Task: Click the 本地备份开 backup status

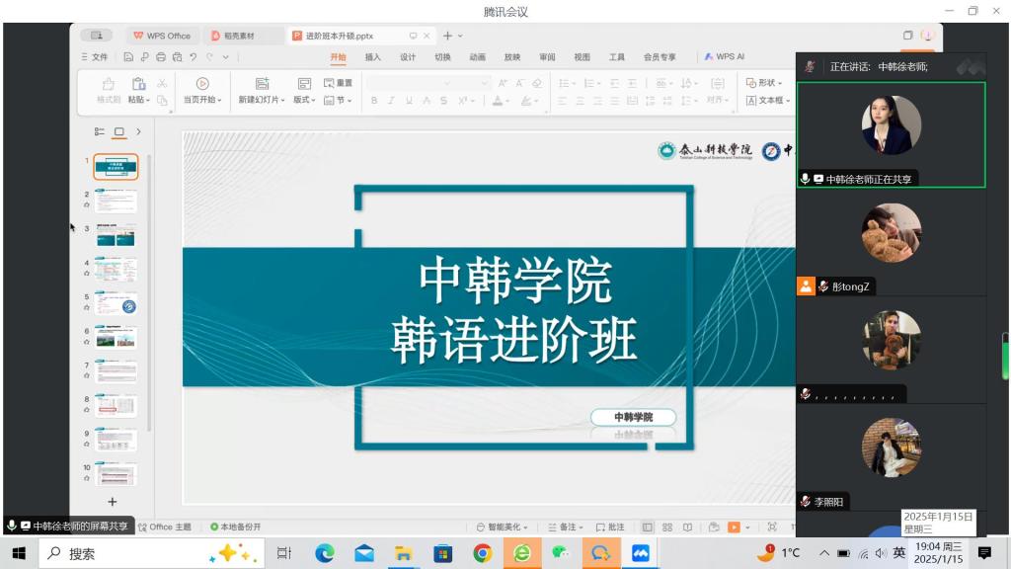Action: 235,528
